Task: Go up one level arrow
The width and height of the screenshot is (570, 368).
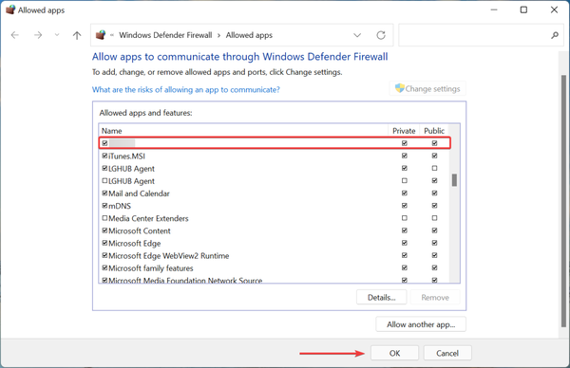Action: coord(77,35)
